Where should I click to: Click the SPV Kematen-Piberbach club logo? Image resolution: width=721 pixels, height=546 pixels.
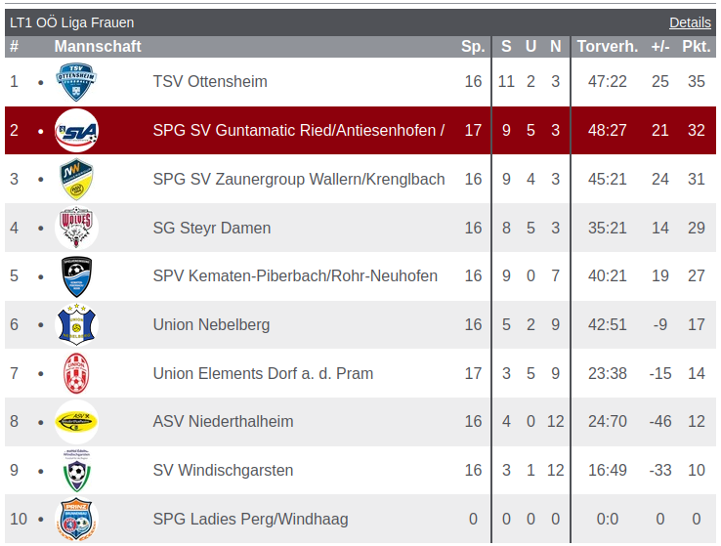pyautogui.click(x=76, y=276)
